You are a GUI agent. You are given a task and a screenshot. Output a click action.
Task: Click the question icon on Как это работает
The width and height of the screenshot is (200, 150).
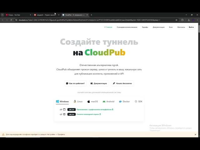pyautogui.click(x=67, y=83)
